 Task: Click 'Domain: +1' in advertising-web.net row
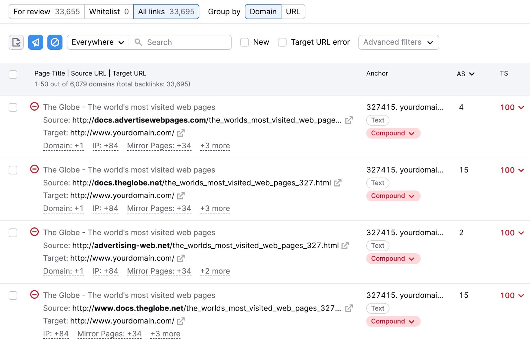point(63,271)
